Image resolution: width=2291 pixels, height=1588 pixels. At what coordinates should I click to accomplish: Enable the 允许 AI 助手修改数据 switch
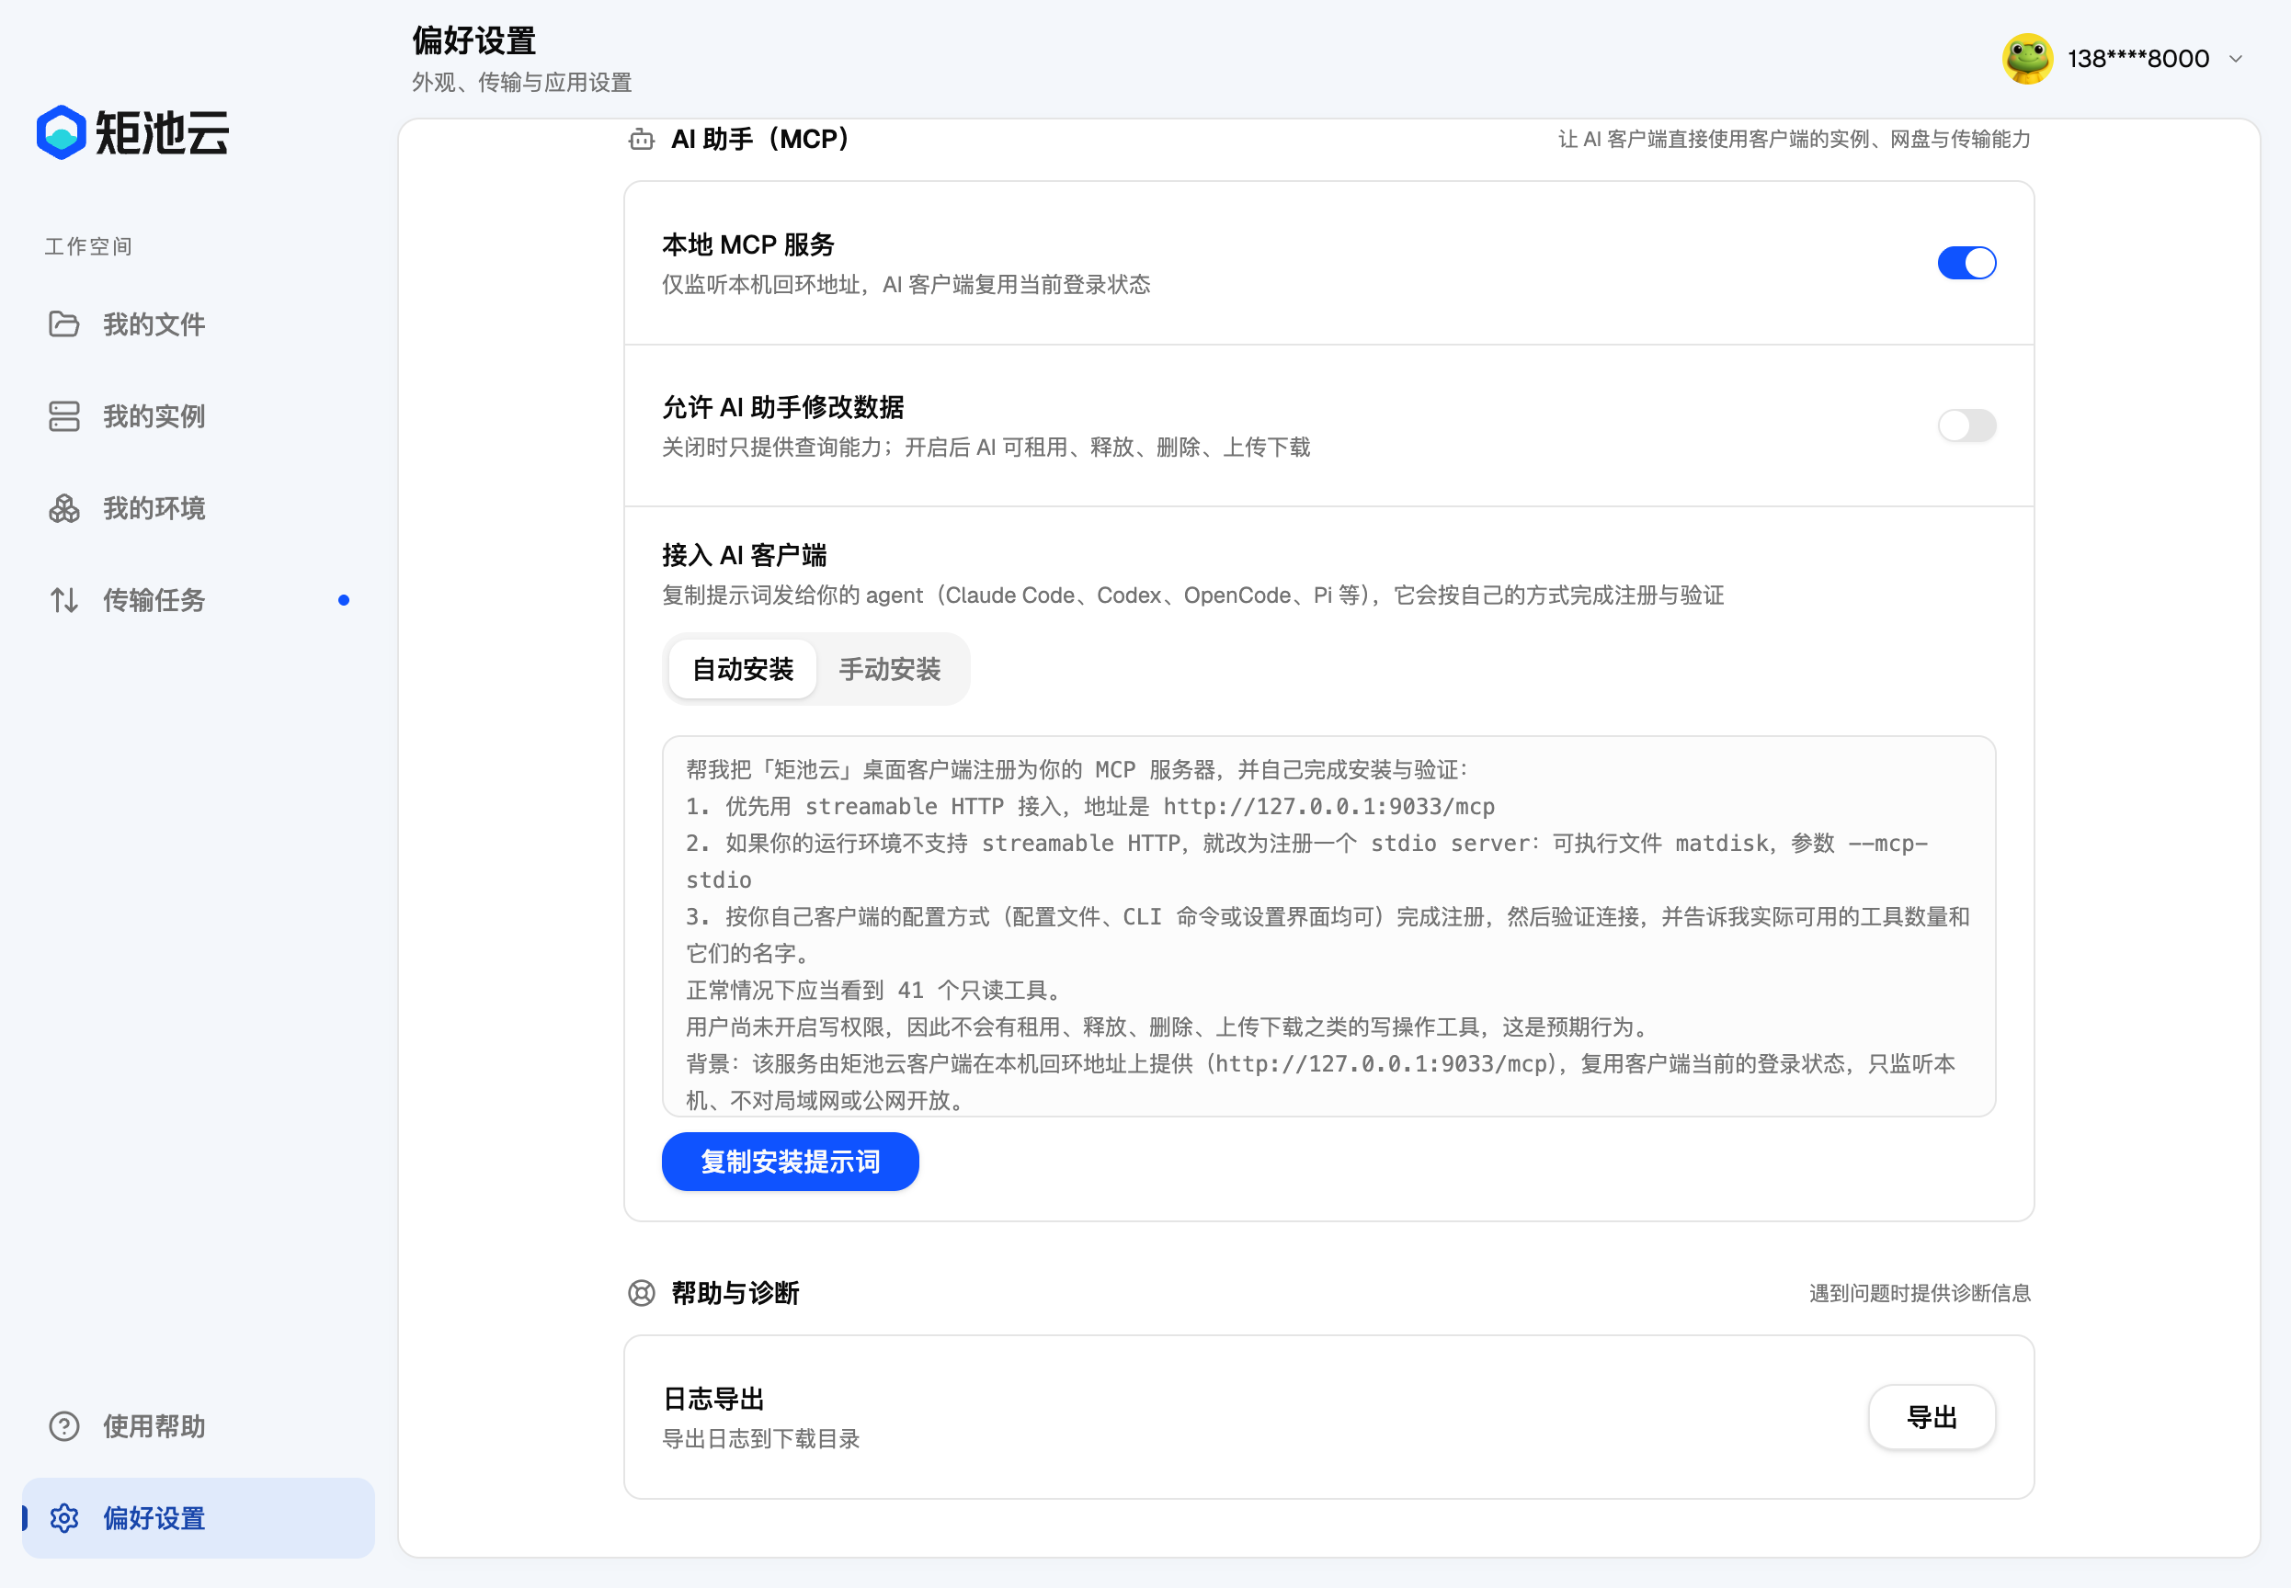[x=1966, y=425]
